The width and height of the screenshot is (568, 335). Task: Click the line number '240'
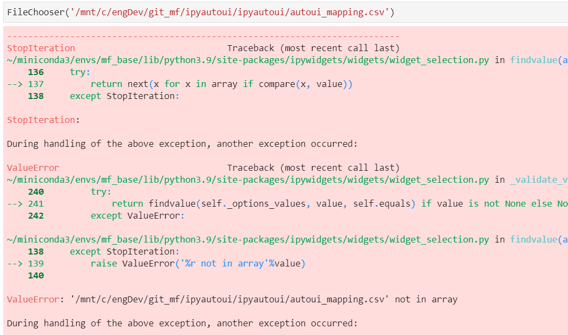point(35,192)
